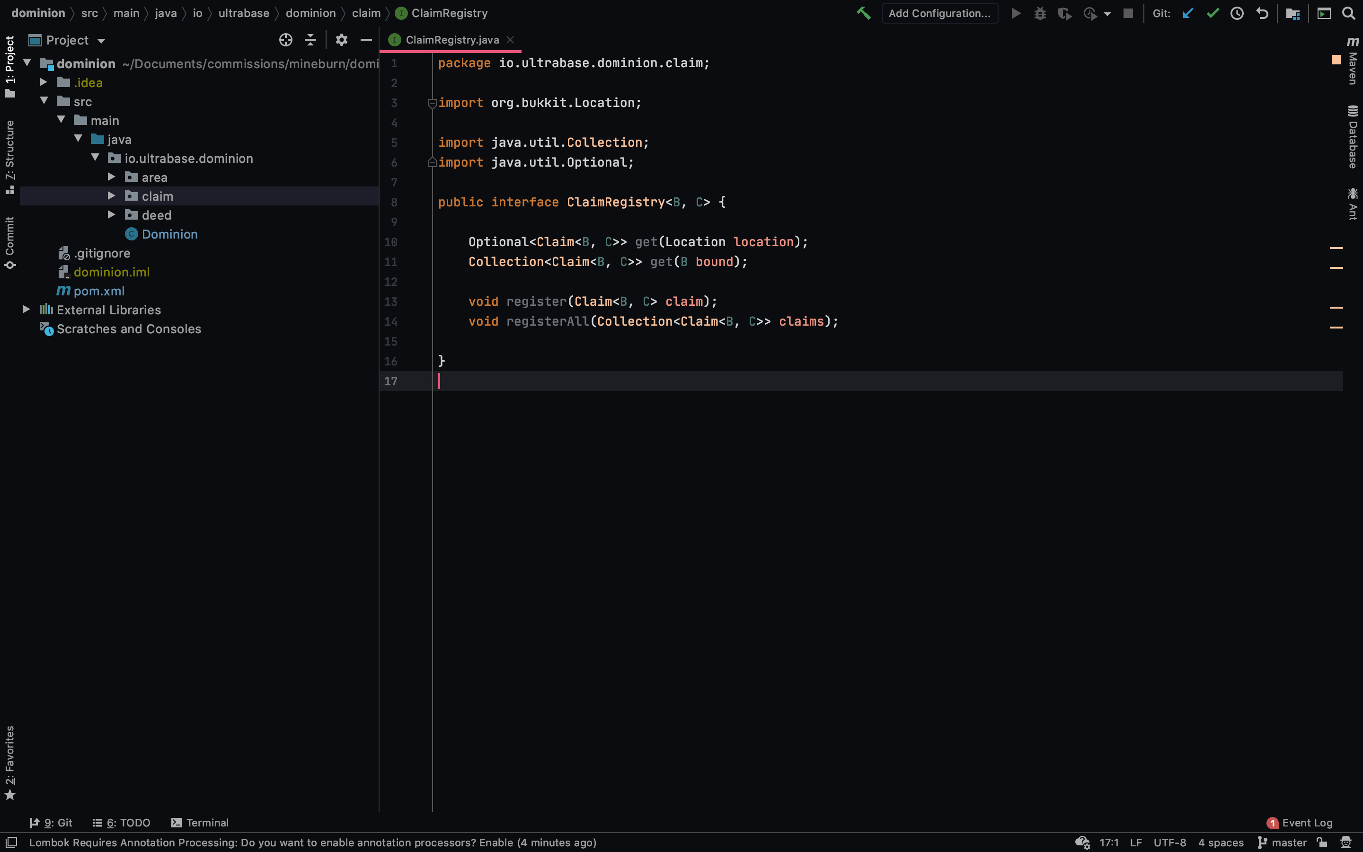Screen dimensions: 1363x852
Task: Expand External Libraries node
Action: tap(26, 310)
